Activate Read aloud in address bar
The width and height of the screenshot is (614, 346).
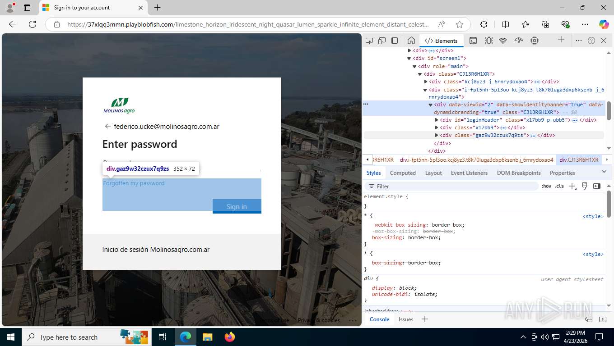click(442, 24)
